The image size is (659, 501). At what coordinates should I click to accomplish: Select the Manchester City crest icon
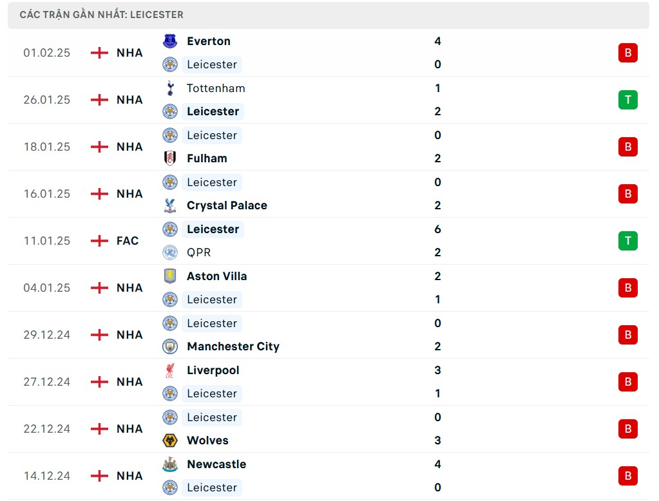[x=169, y=346]
